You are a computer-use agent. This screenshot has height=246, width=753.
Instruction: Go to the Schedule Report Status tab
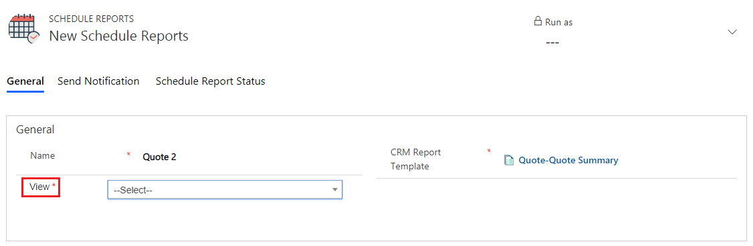211,81
